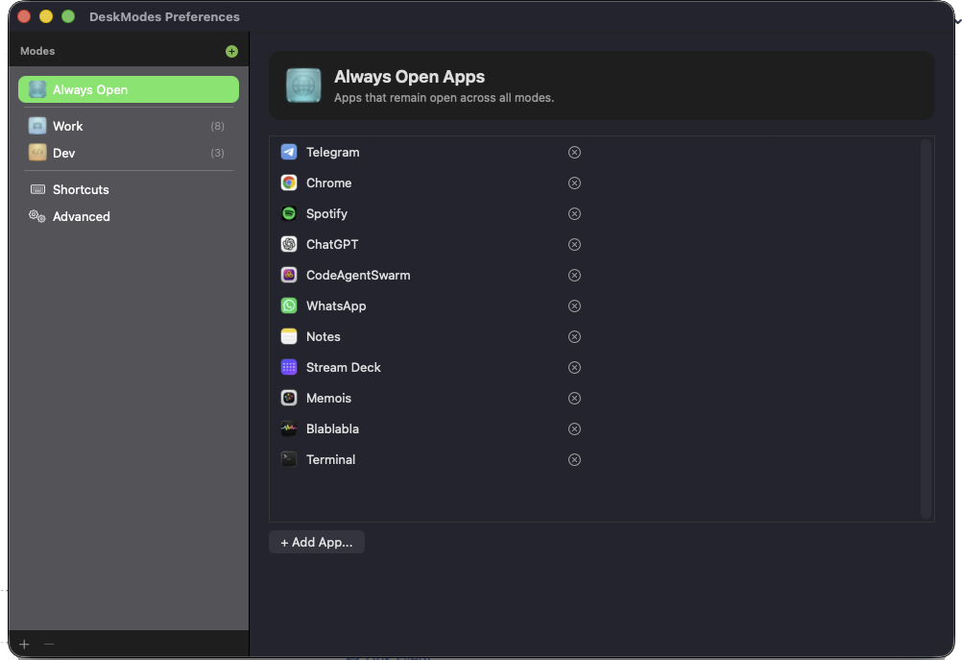Viewport: 962px width, 660px height.
Task: Remove Memois using its x button
Action: point(574,398)
